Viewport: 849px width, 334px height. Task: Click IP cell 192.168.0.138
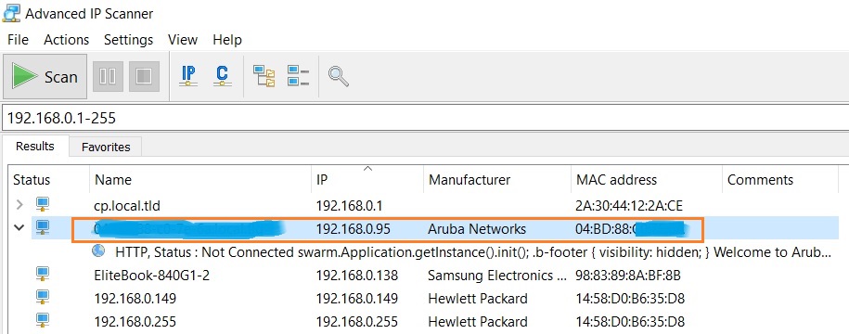(357, 276)
